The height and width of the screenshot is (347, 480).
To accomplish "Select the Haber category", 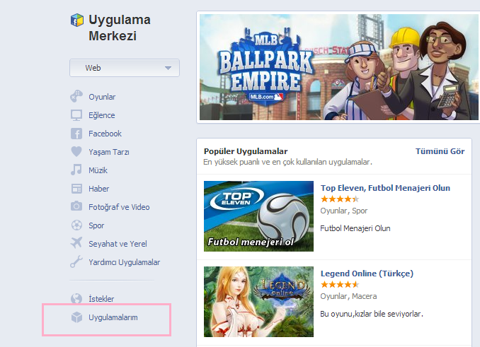I will pos(98,189).
